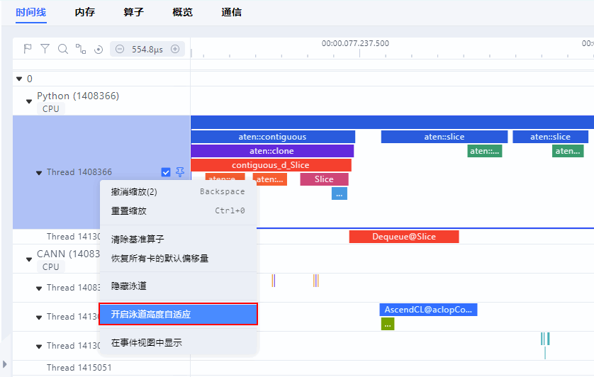Open the 算子 tab
This screenshot has width=594, height=377.
click(134, 12)
